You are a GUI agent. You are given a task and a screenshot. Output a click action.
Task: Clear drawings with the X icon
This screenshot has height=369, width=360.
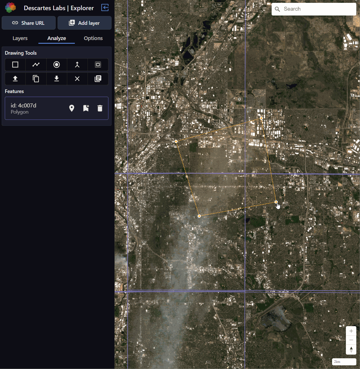[77, 79]
